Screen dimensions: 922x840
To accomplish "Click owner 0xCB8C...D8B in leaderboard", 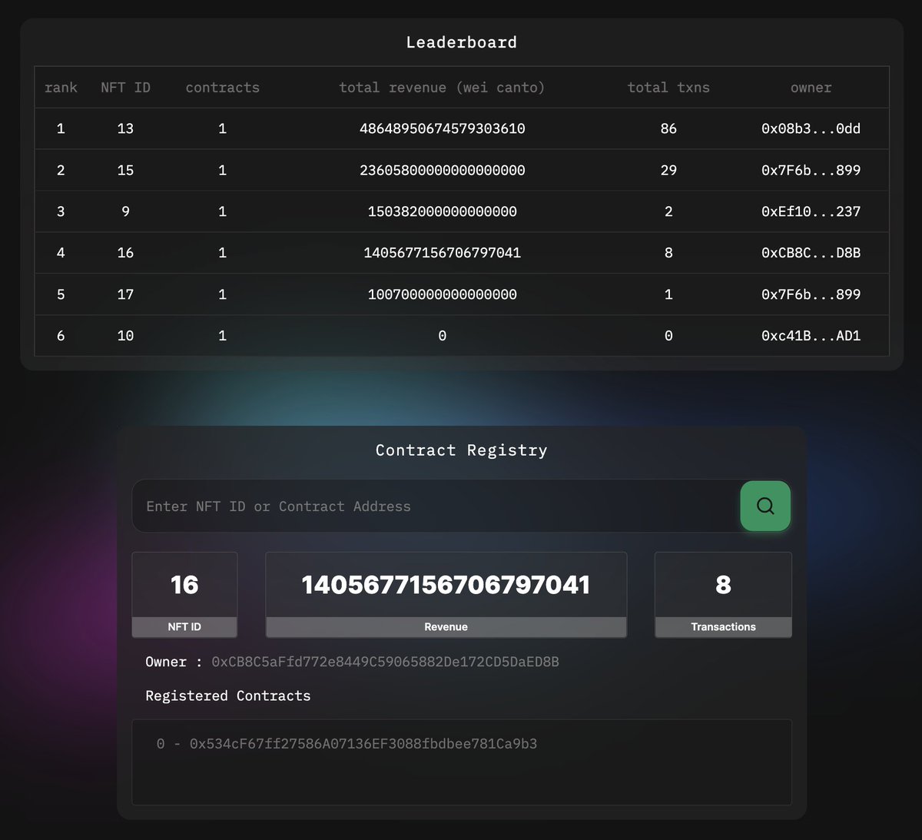I will pos(811,253).
